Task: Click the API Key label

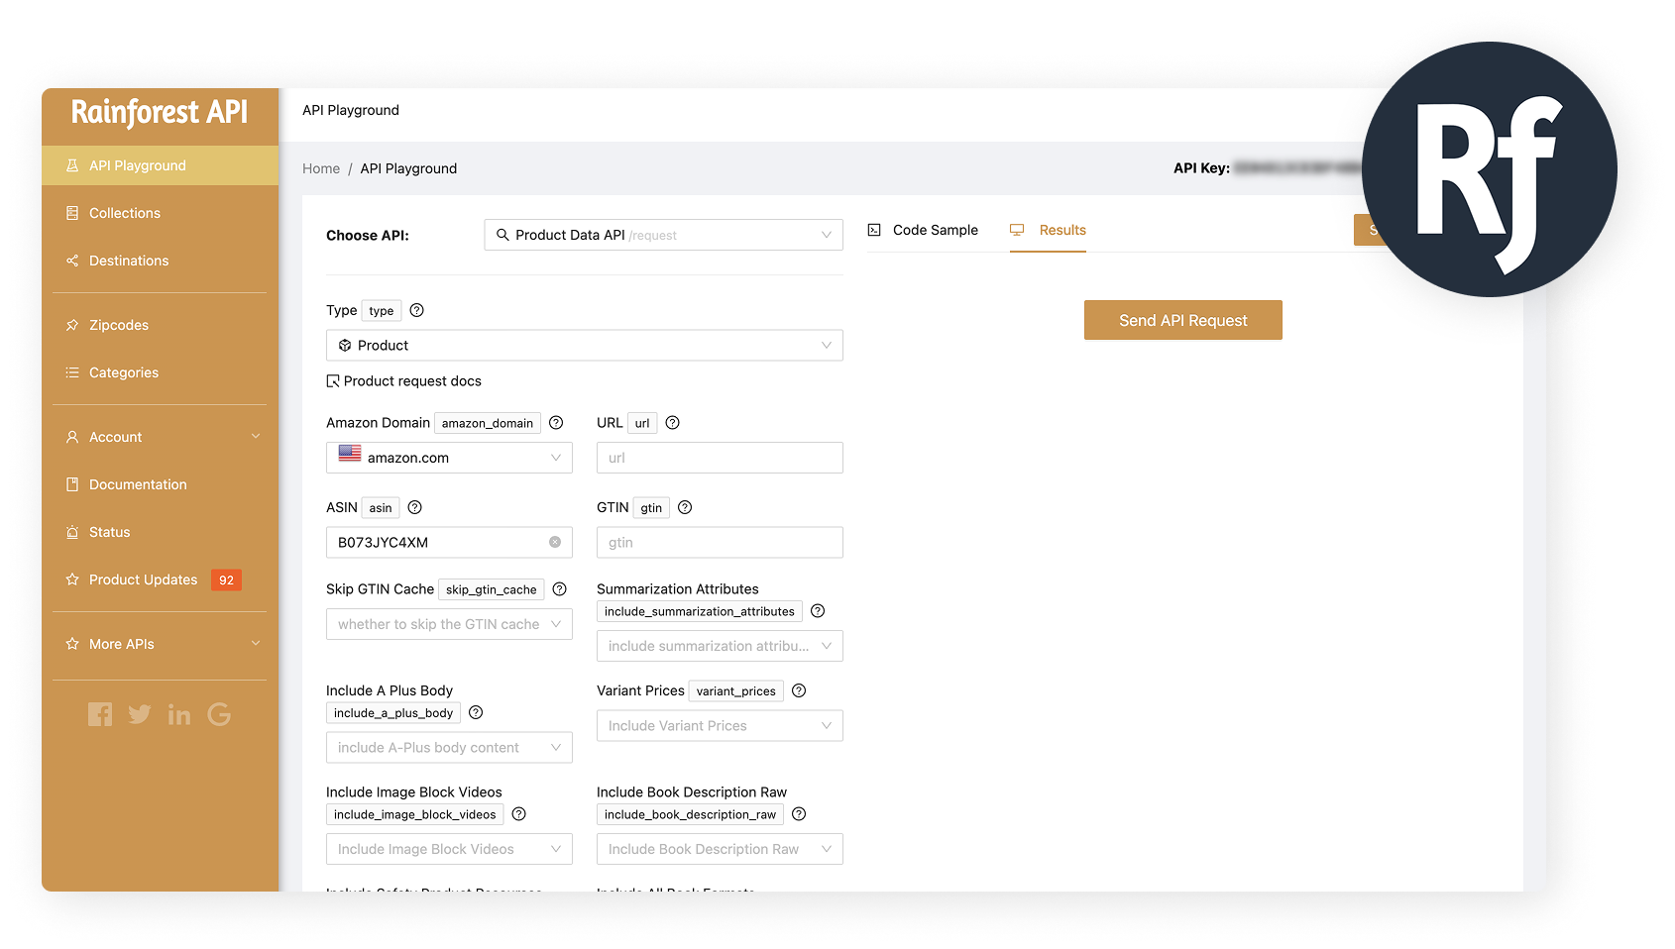Action: [1201, 168]
